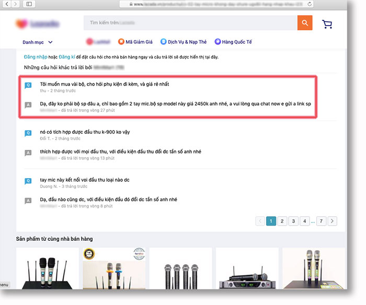366x305 pixels.
Task: Click the previous page arrow in pagination
Action: [x=260, y=221]
